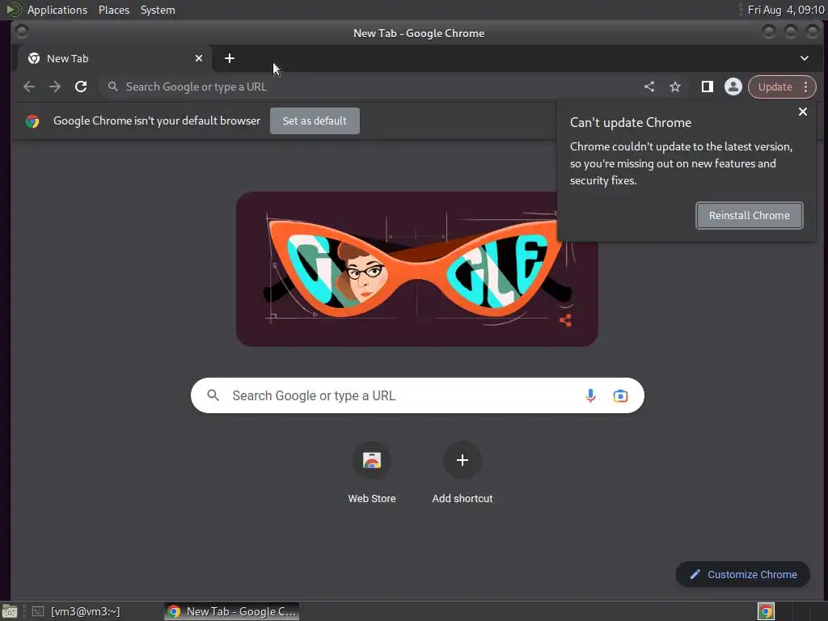The image size is (828, 621).
Task: Open the Places menu
Action: pos(114,10)
